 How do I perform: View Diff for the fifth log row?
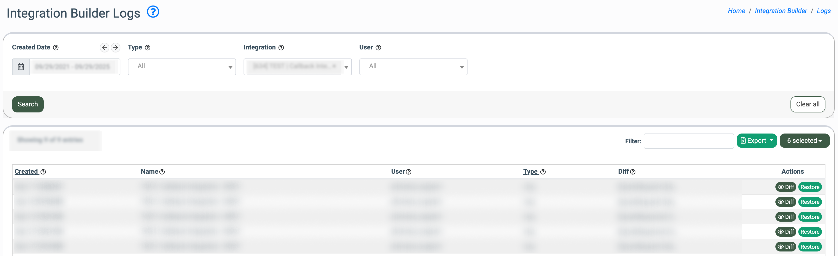pos(786,247)
